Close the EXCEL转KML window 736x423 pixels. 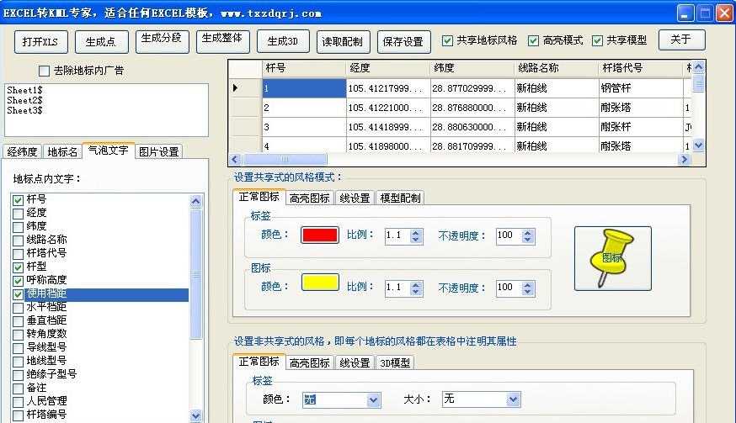click(x=724, y=13)
